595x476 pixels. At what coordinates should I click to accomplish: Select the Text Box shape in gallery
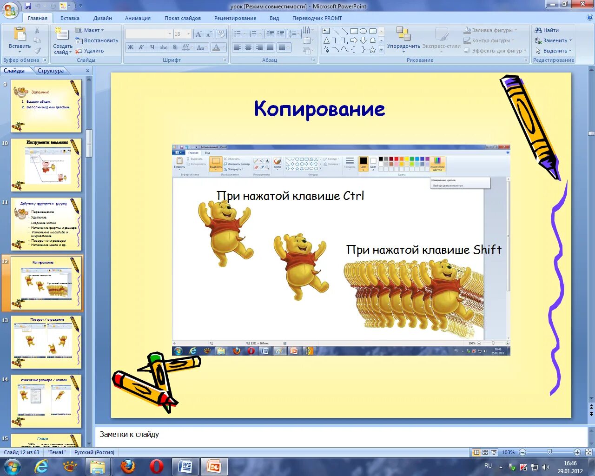click(326, 31)
